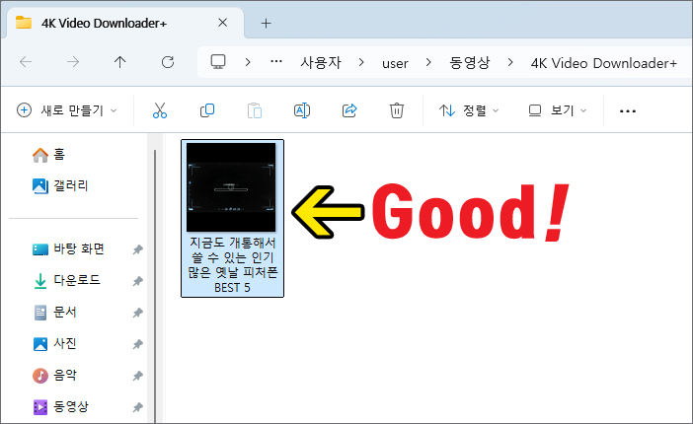Open the 정렬 sort dropdown
Image resolution: width=693 pixels, height=424 pixels.
pos(469,110)
